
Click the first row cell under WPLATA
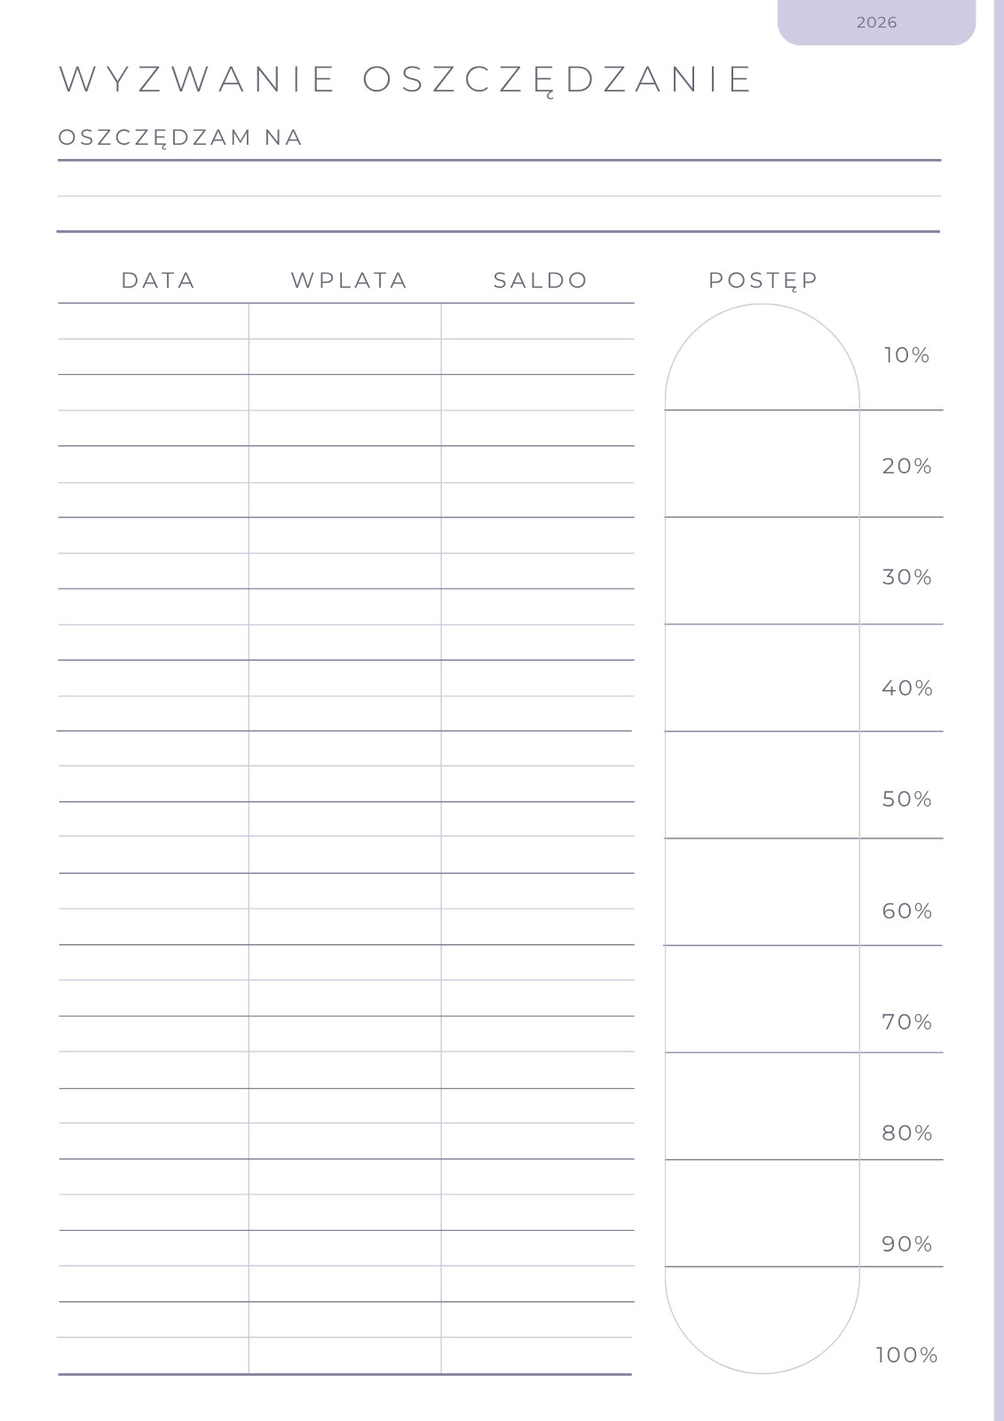[x=345, y=322]
